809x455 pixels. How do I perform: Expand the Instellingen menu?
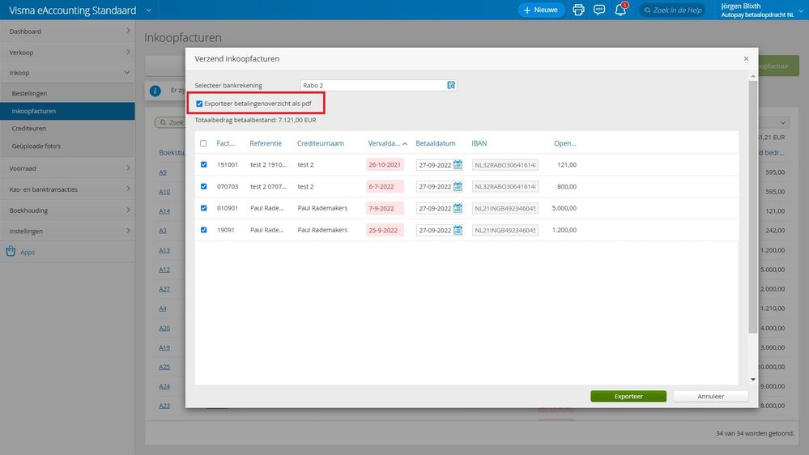coord(67,231)
